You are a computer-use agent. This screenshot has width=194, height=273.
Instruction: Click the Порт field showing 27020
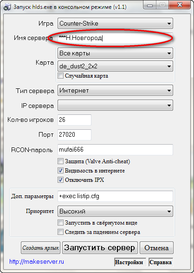click(x=74, y=134)
